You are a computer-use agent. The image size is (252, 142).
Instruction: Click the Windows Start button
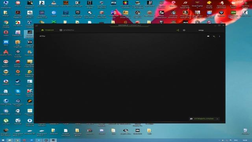pyautogui.click(x=3, y=140)
